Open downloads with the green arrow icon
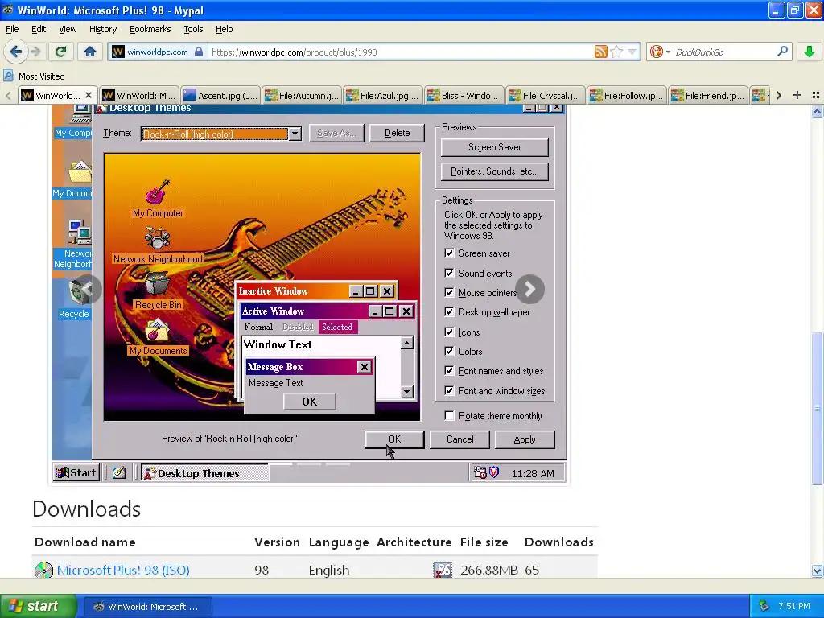824x618 pixels. click(x=810, y=51)
